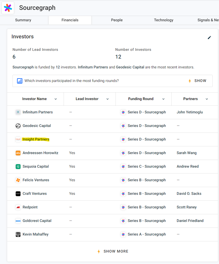Click the lightning bolt icon next to SHOW

coord(190,81)
